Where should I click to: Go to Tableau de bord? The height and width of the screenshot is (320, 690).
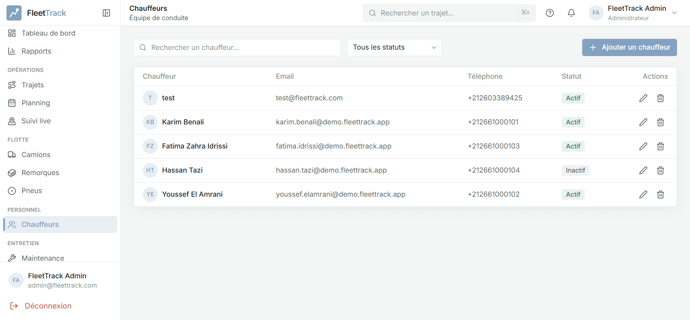click(60, 33)
